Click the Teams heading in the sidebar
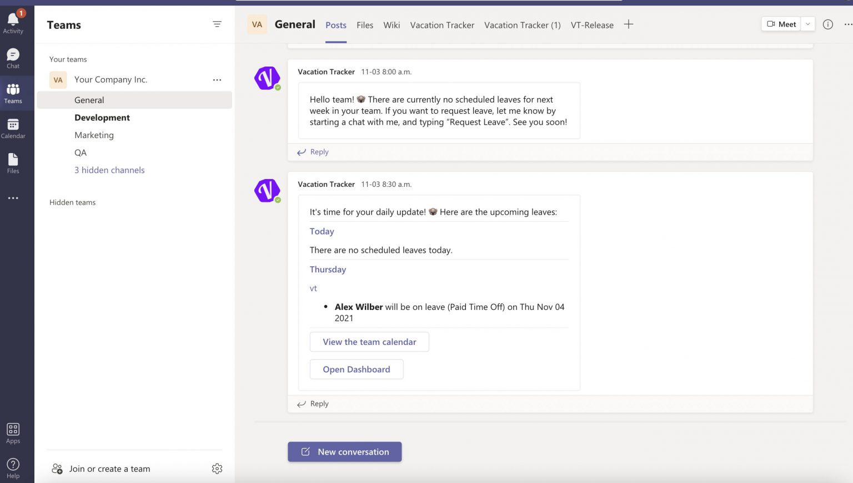The image size is (853, 483). 64,25
